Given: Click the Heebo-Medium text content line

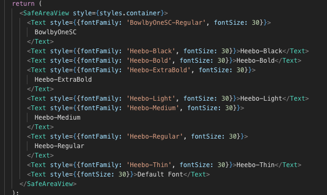Looking at the screenshot, I should pos(57,118).
